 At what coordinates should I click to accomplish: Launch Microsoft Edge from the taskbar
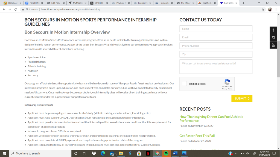103,153
